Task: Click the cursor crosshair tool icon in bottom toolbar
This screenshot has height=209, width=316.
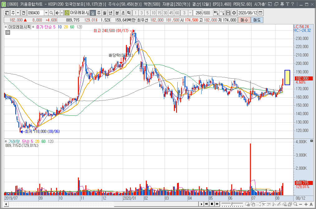Action: point(264,204)
